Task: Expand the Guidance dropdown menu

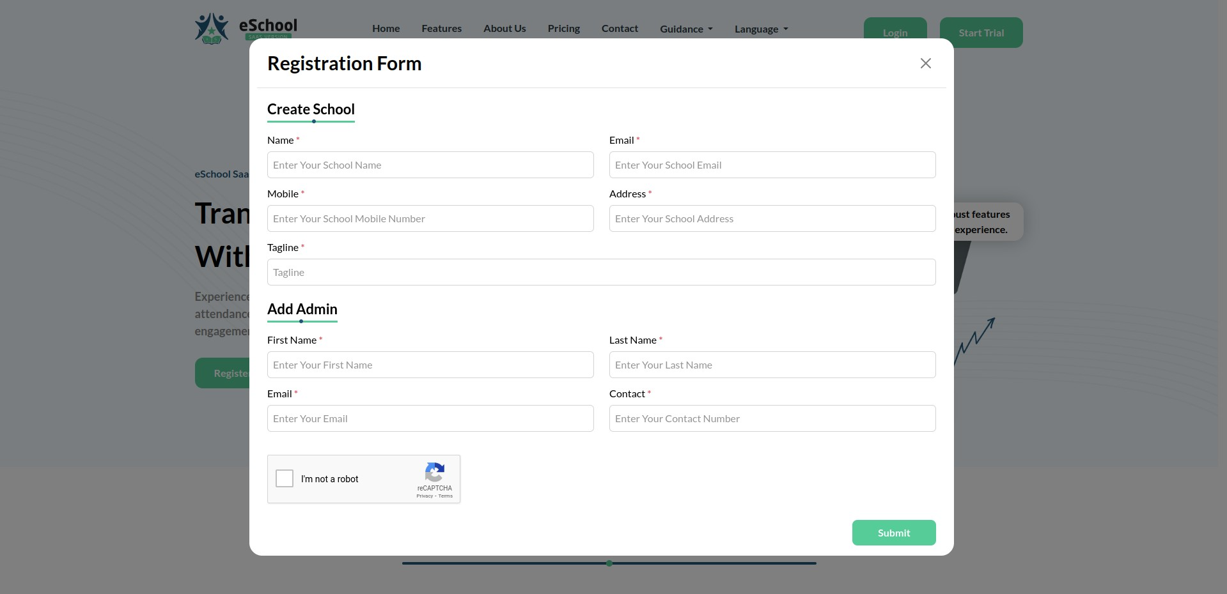Action: pyautogui.click(x=685, y=29)
